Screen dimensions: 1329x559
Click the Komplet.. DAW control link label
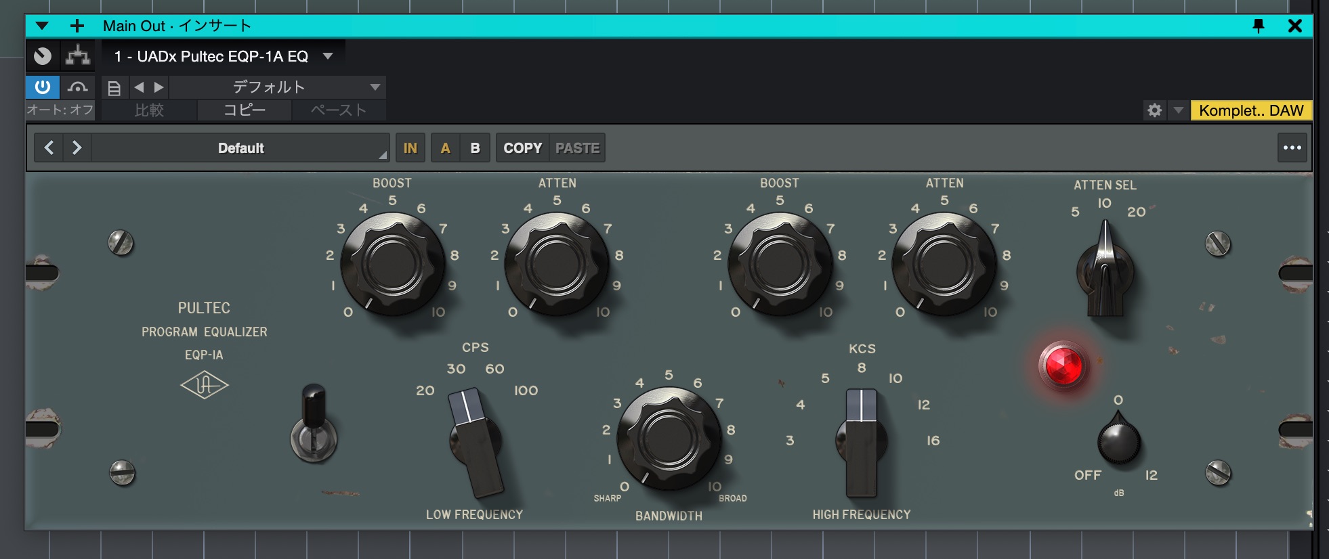coord(1251,110)
